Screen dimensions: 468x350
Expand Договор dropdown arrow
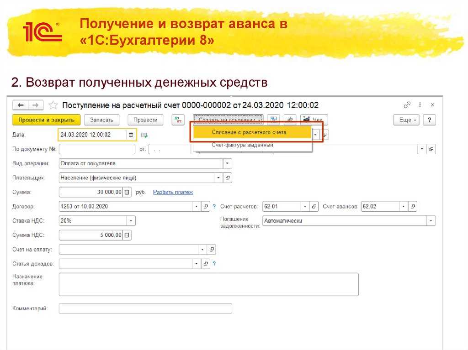pyautogui.click(x=197, y=207)
